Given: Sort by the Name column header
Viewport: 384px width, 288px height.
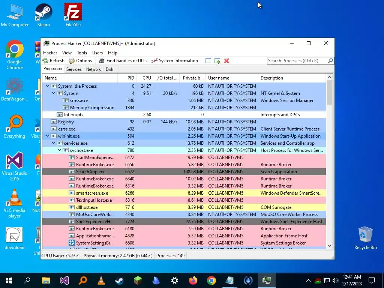Looking at the screenshot, I should point(80,78).
